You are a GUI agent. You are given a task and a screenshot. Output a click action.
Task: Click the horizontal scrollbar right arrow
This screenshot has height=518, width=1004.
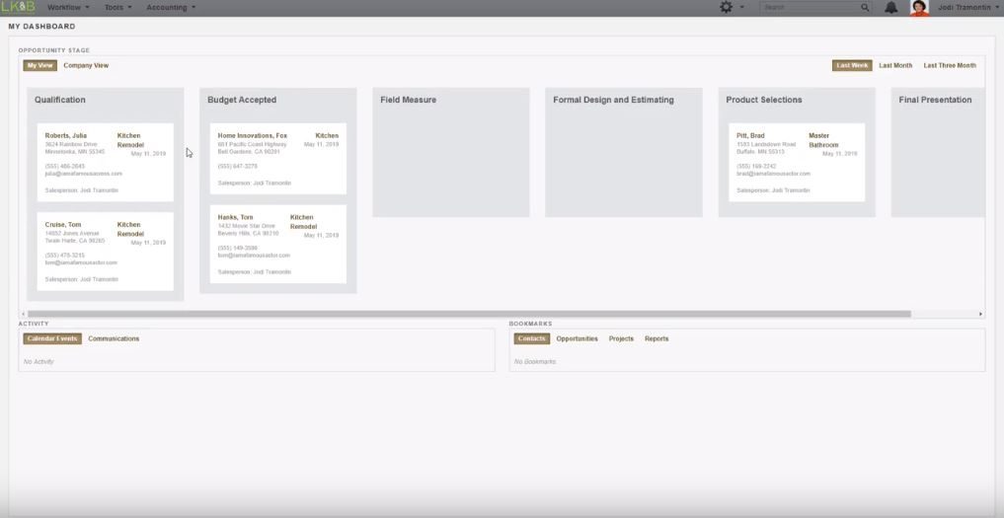980,314
